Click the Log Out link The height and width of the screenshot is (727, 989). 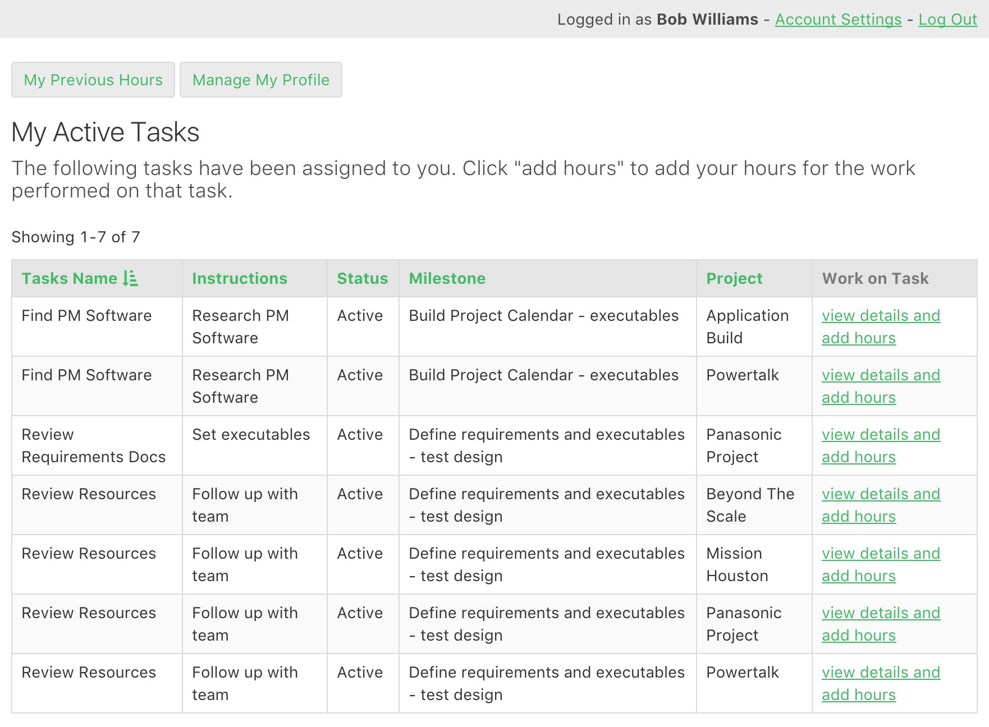click(x=947, y=19)
